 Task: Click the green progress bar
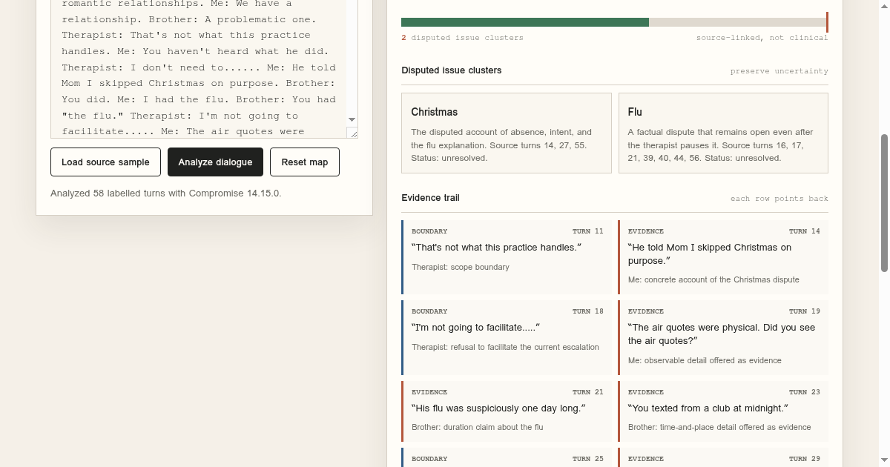[x=525, y=22]
